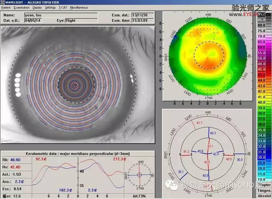Click the Name field showing yuan, lou
Screen dimensions: 272x199
(x=61, y=15)
